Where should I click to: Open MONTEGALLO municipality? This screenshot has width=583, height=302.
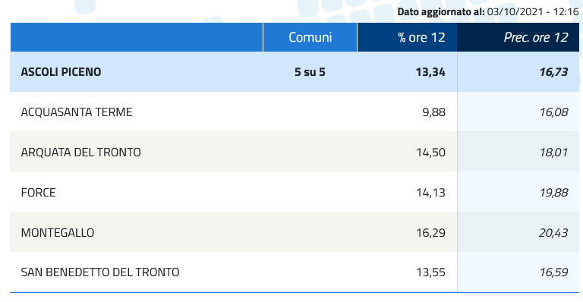[x=58, y=232]
